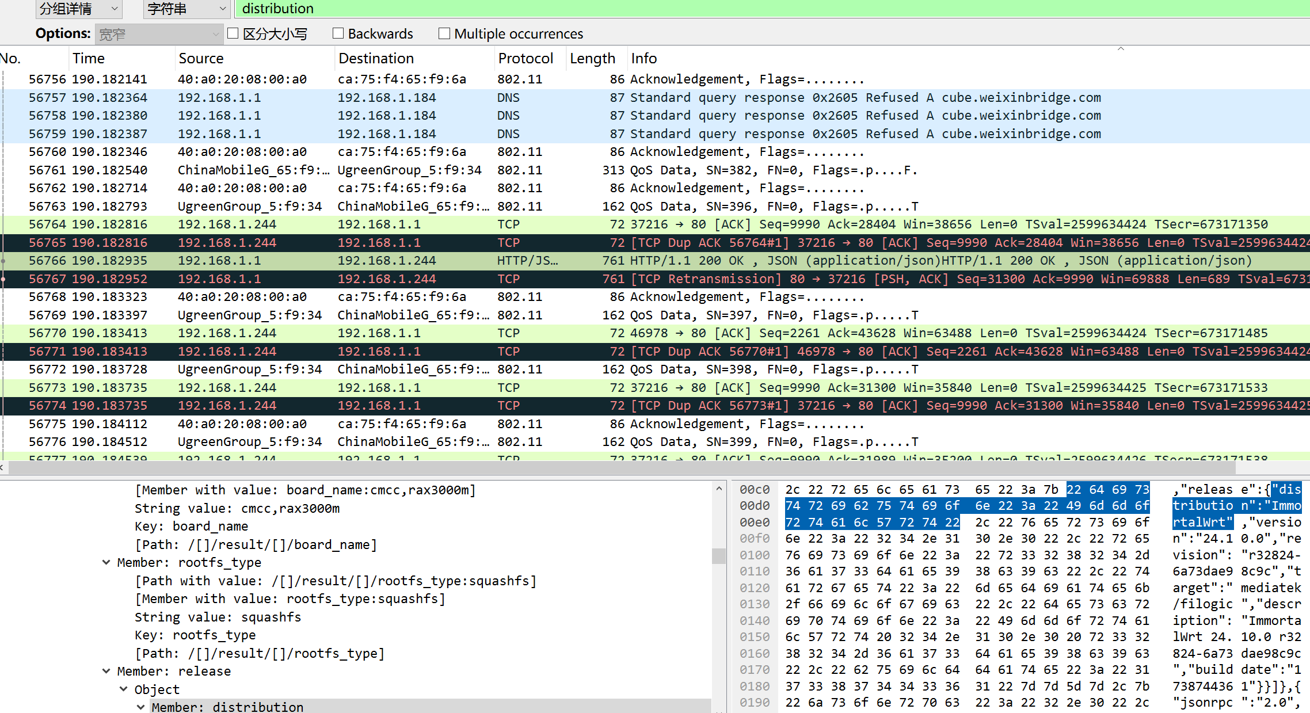Toggle the 区分大小写 case-sensitive checkbox
Image resolution: width=1310 pixels, height=713 pixels.
coord(233,33)
